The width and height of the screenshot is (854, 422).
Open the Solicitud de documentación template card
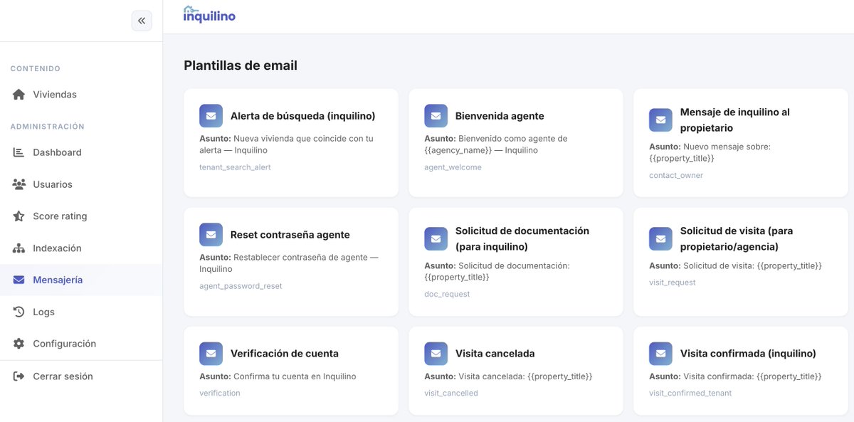point(515,260)
